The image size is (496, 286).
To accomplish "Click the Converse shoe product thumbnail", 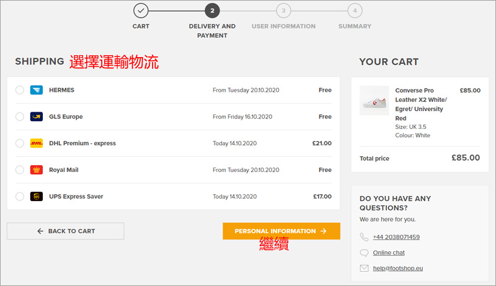I will click(374, 101).
